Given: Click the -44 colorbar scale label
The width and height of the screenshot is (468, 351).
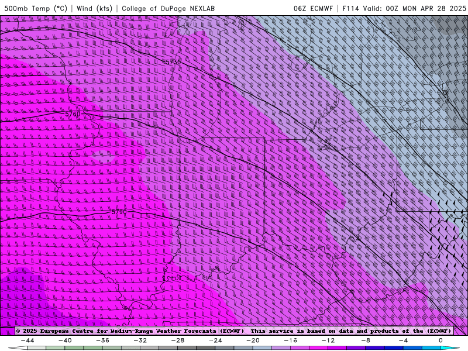Looking at the screenshot, I should [27, 340].
